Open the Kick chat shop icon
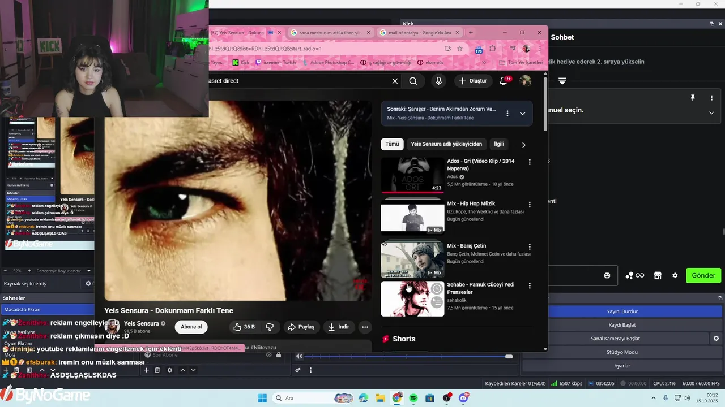725x407 pixels. pyautogui.click(x=658, y=275)
